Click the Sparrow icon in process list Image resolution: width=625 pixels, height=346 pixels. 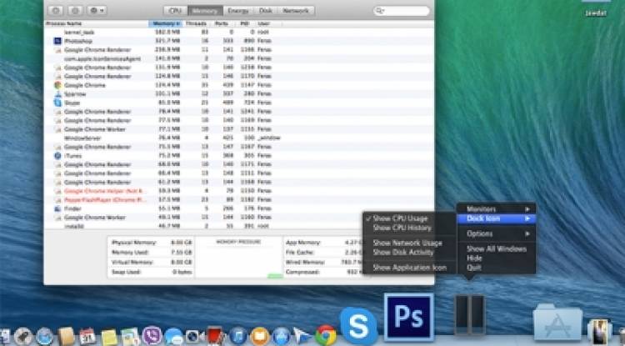[x=57, y=94]
